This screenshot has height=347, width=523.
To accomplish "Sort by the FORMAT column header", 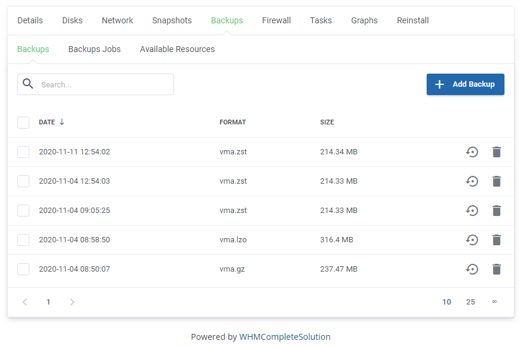I will [233, 122].
